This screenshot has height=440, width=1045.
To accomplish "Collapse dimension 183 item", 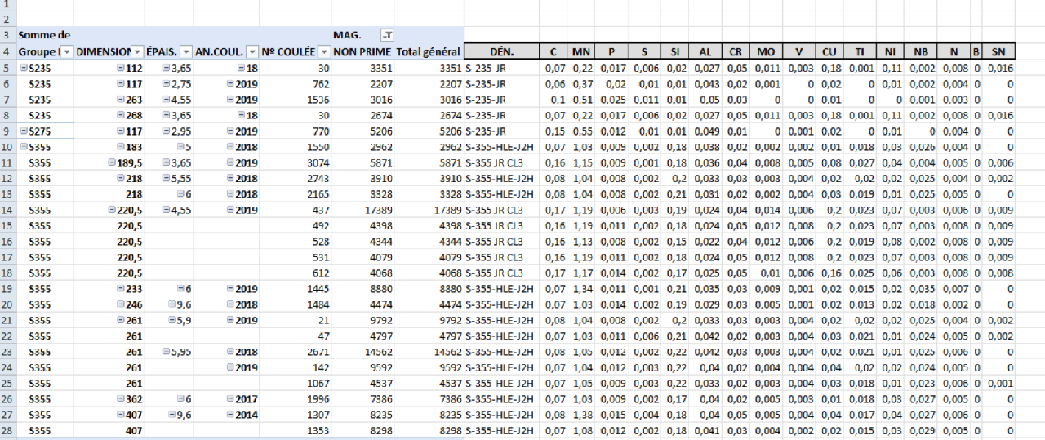I will [121, 148].
